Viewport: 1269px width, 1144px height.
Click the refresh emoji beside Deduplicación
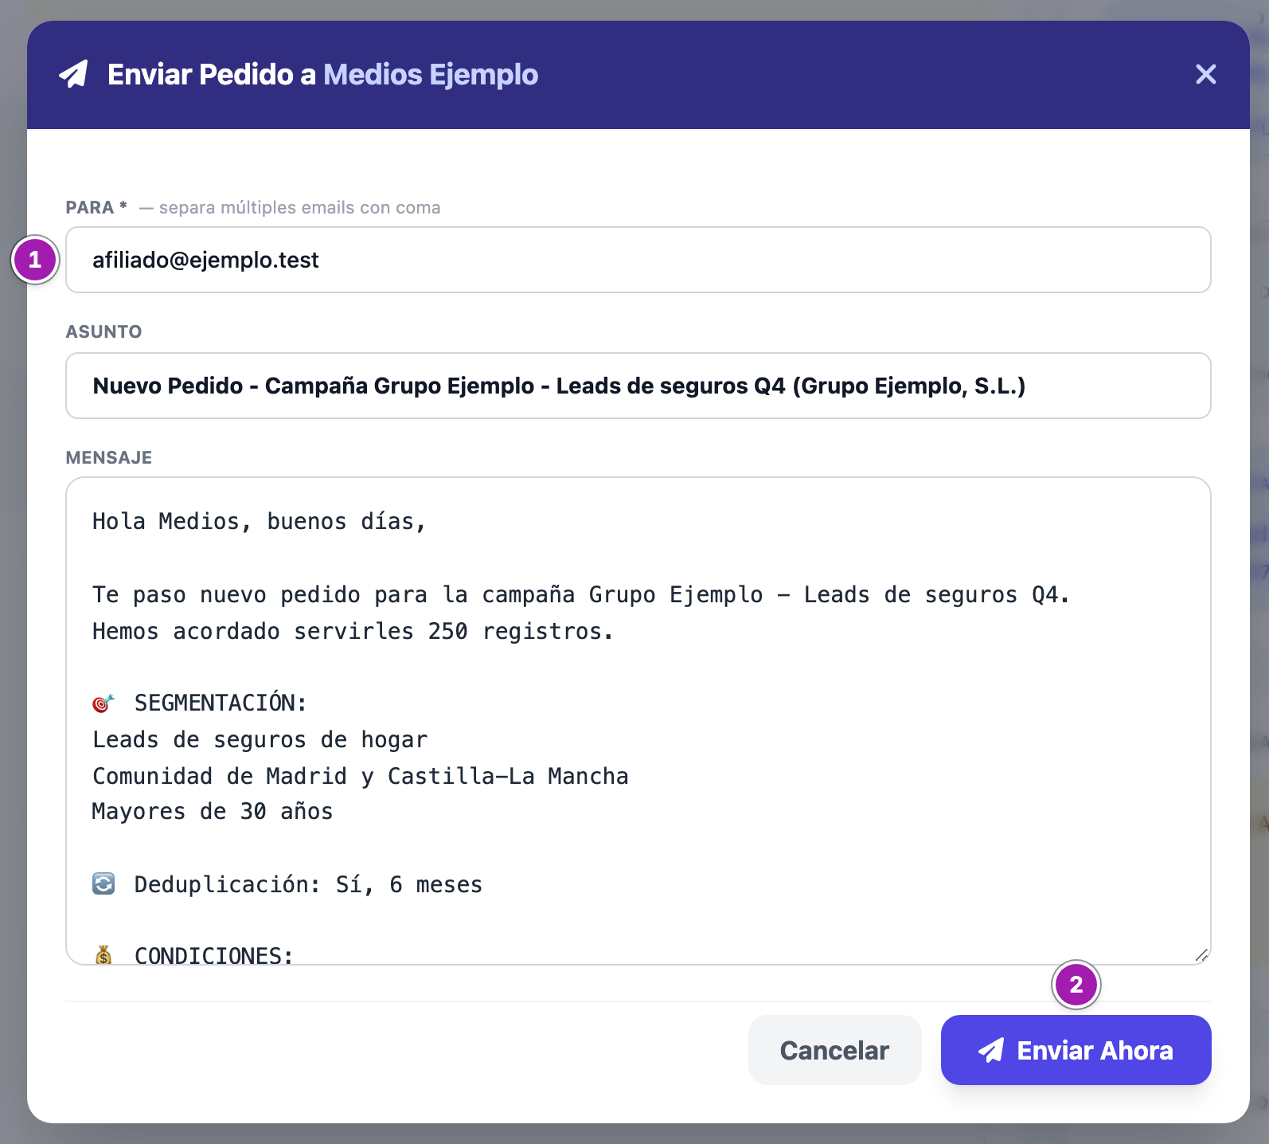click(x=103, y=884)
